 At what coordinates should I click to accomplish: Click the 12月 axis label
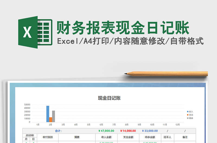tap(178, 125)
